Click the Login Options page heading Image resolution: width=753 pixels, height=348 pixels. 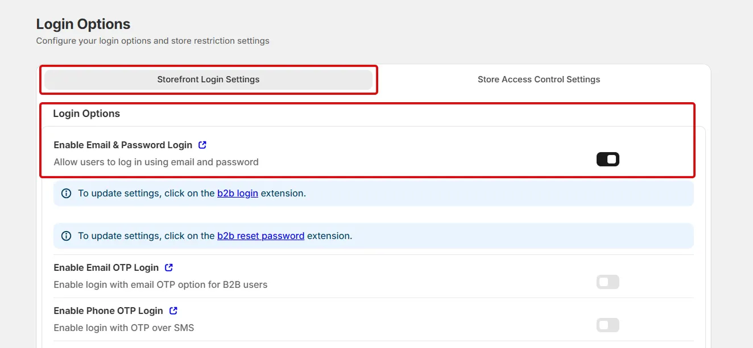[83, 24]
